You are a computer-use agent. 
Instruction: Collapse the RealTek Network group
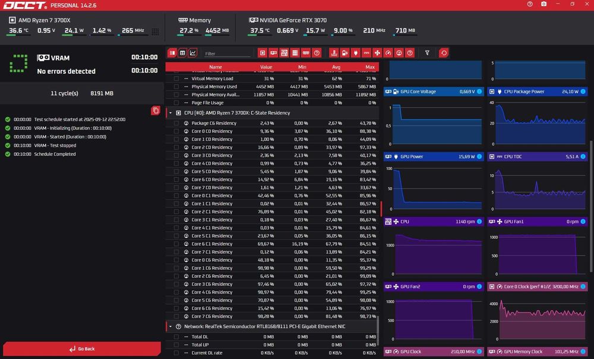(170, 326)
